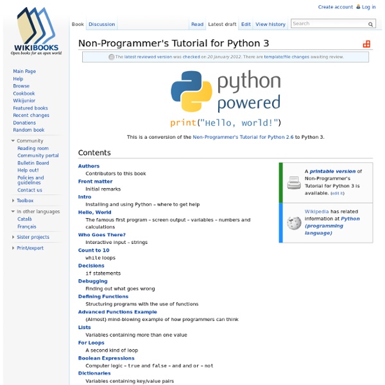Open the Policies and guidelines link
Screen dimensions: 385x385
(x=30, y=180)
